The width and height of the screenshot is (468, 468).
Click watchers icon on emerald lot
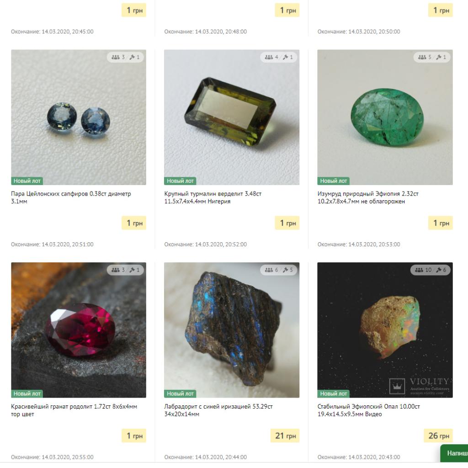tap(422, 57)
